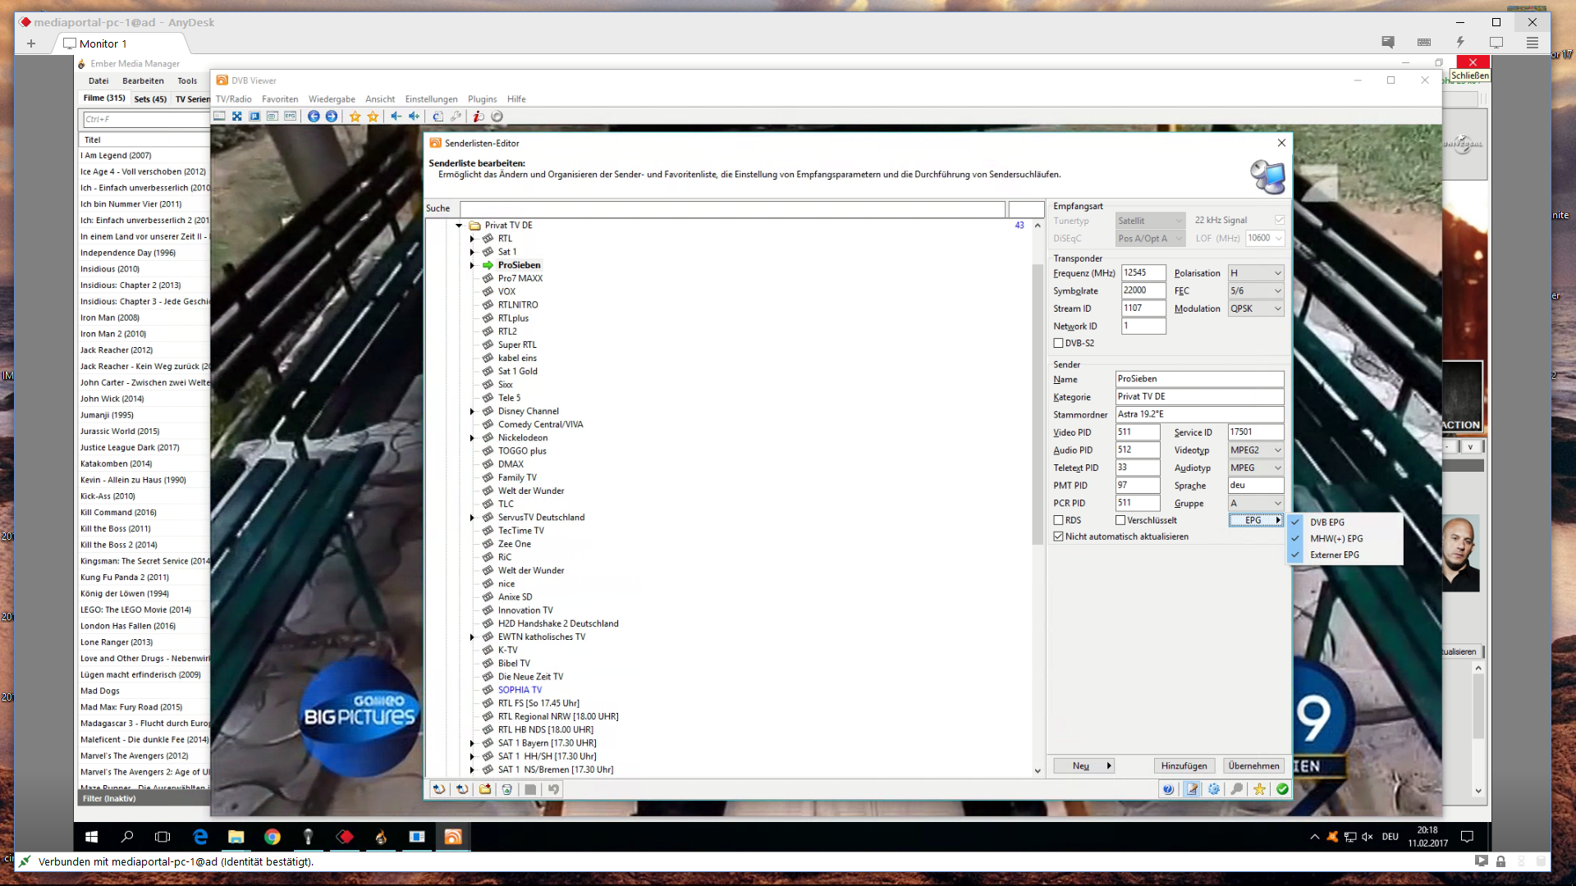Click the edit notepad icon in bottom toolbar

(1192, 789)
